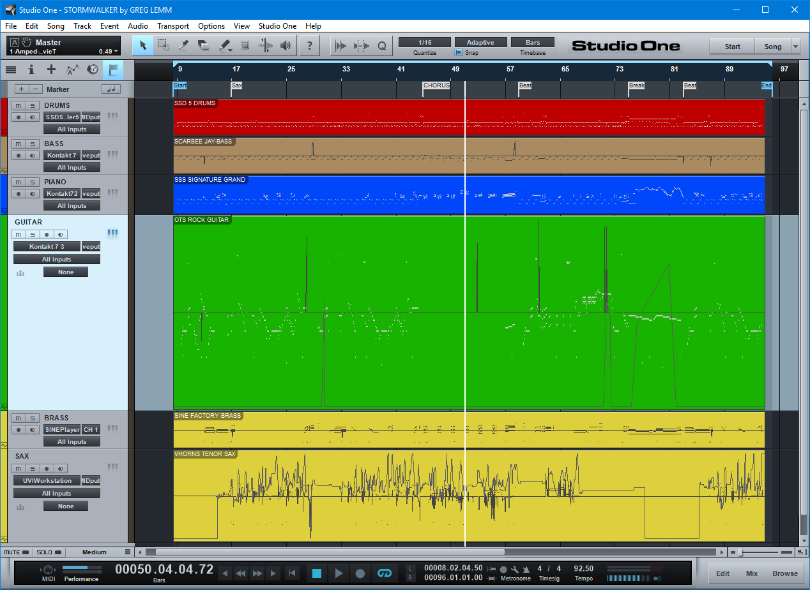Open the GUITAR track None dropdown
The image size is (810, 590).
[66, 272]
